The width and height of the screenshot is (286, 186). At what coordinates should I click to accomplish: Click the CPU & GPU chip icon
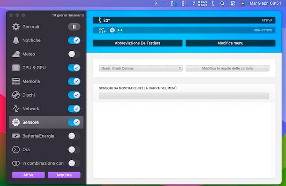click(x=16, y=68)
